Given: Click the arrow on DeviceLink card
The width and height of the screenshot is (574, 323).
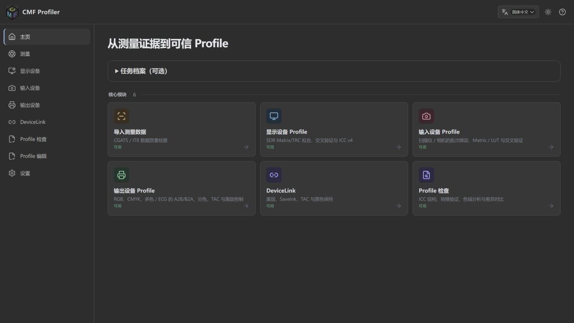Looking at the screenshot, I should click(399, 206).
